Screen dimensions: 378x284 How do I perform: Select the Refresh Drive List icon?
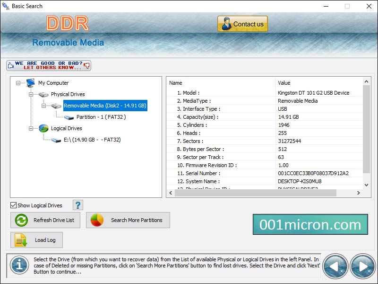point(20,220)
